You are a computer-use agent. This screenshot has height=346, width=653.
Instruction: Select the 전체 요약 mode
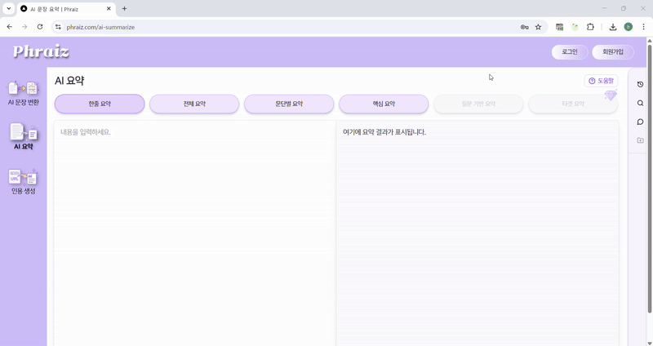pos(194,104)
